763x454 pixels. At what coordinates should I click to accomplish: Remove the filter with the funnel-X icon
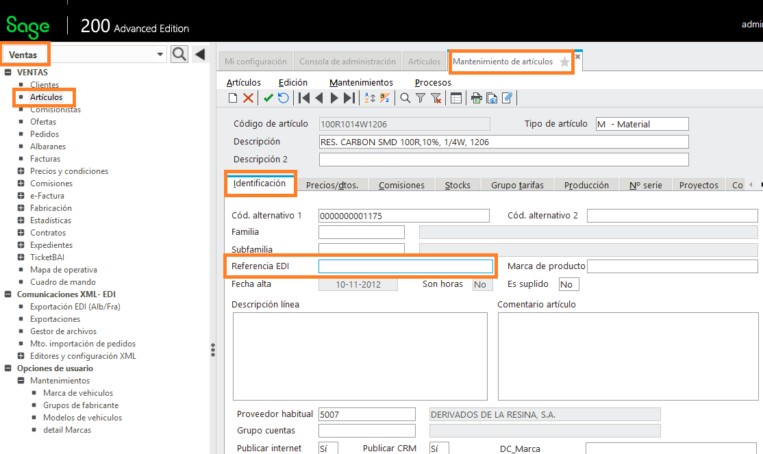436,99
